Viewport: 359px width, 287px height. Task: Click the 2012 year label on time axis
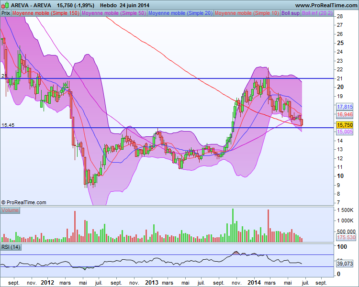coord(47,283)
